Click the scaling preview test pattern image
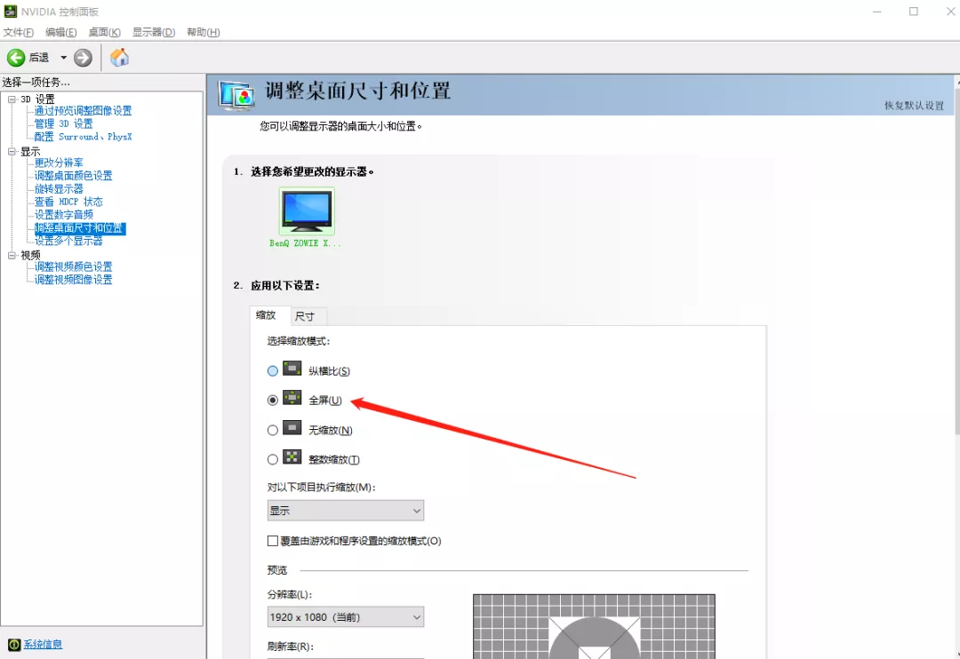Screen dimensions: 960x659 point(594,626)
